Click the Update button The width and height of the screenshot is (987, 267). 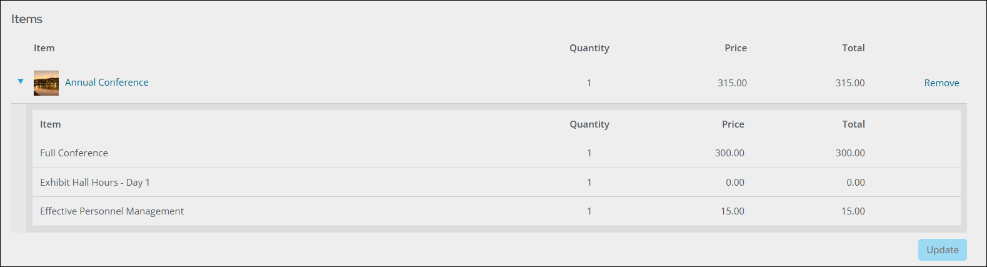coord(943,250)
